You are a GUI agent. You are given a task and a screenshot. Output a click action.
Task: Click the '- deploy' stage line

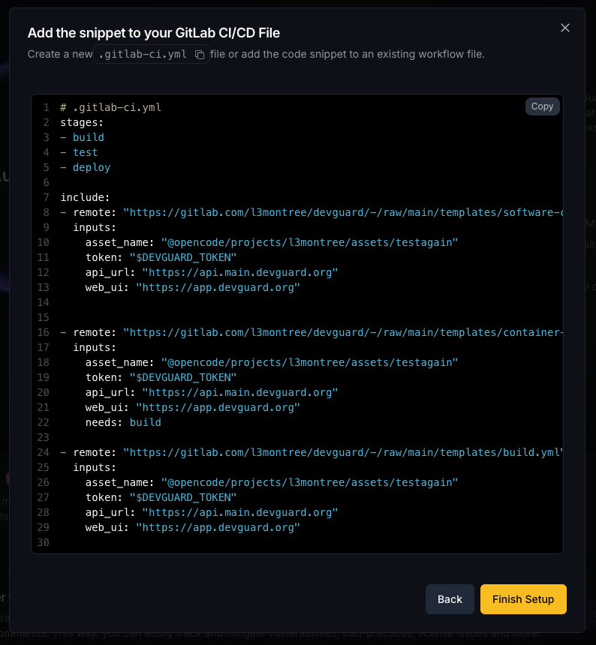pos(86,167)
